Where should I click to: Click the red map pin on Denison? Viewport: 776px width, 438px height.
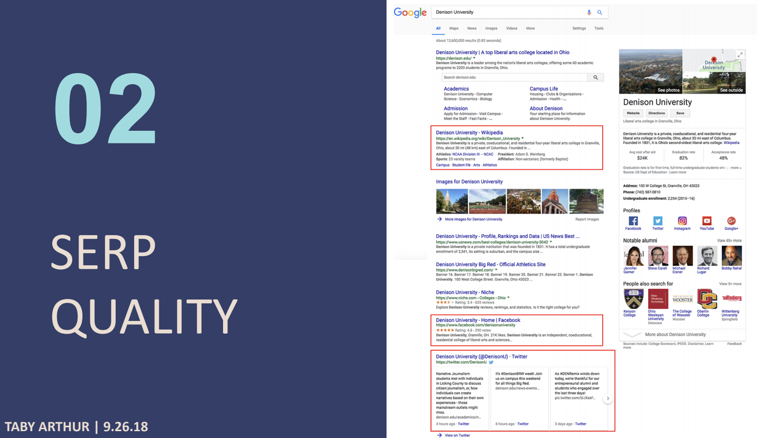(x=714, y=60)
